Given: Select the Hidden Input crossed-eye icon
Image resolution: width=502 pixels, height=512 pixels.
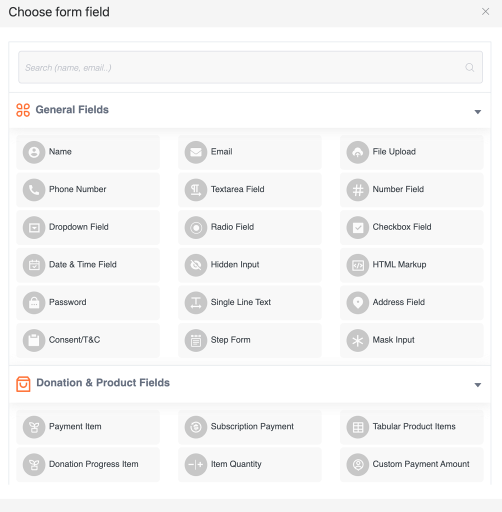Looking at the screenshot, I should (196, 265).
